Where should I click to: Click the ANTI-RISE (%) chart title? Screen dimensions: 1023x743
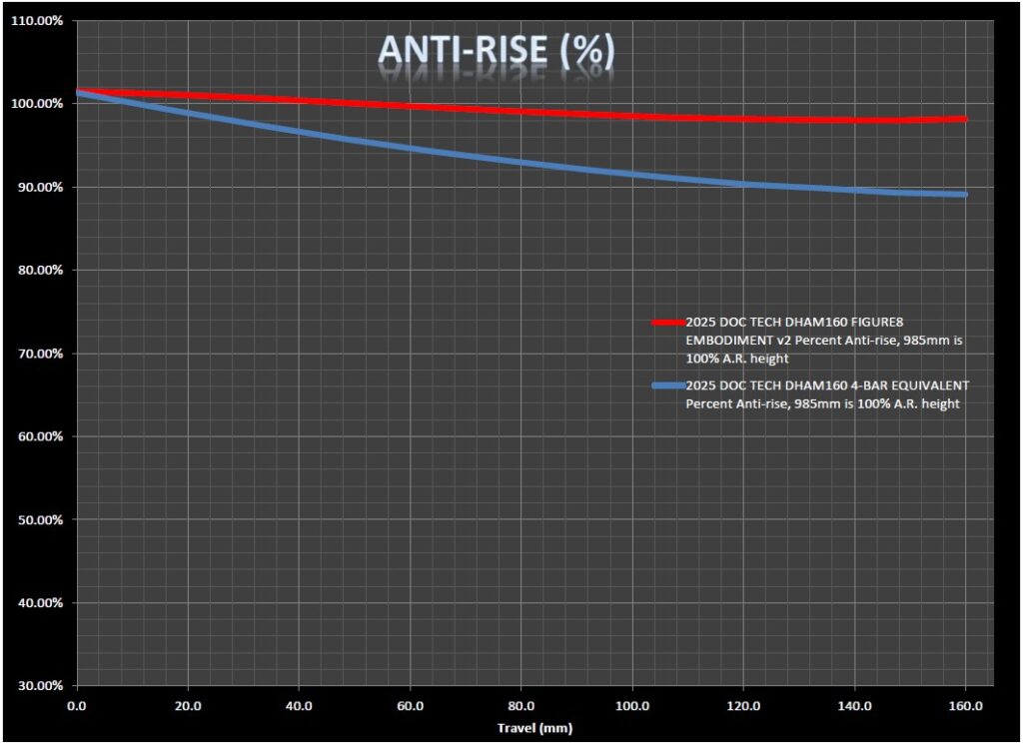coord(496,51)
